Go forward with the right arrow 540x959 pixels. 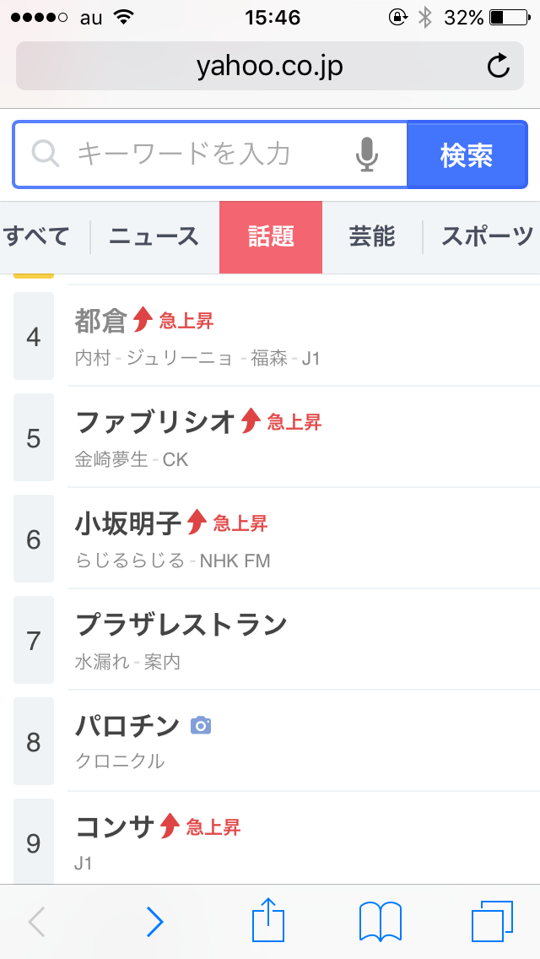(x=154, y=922)
